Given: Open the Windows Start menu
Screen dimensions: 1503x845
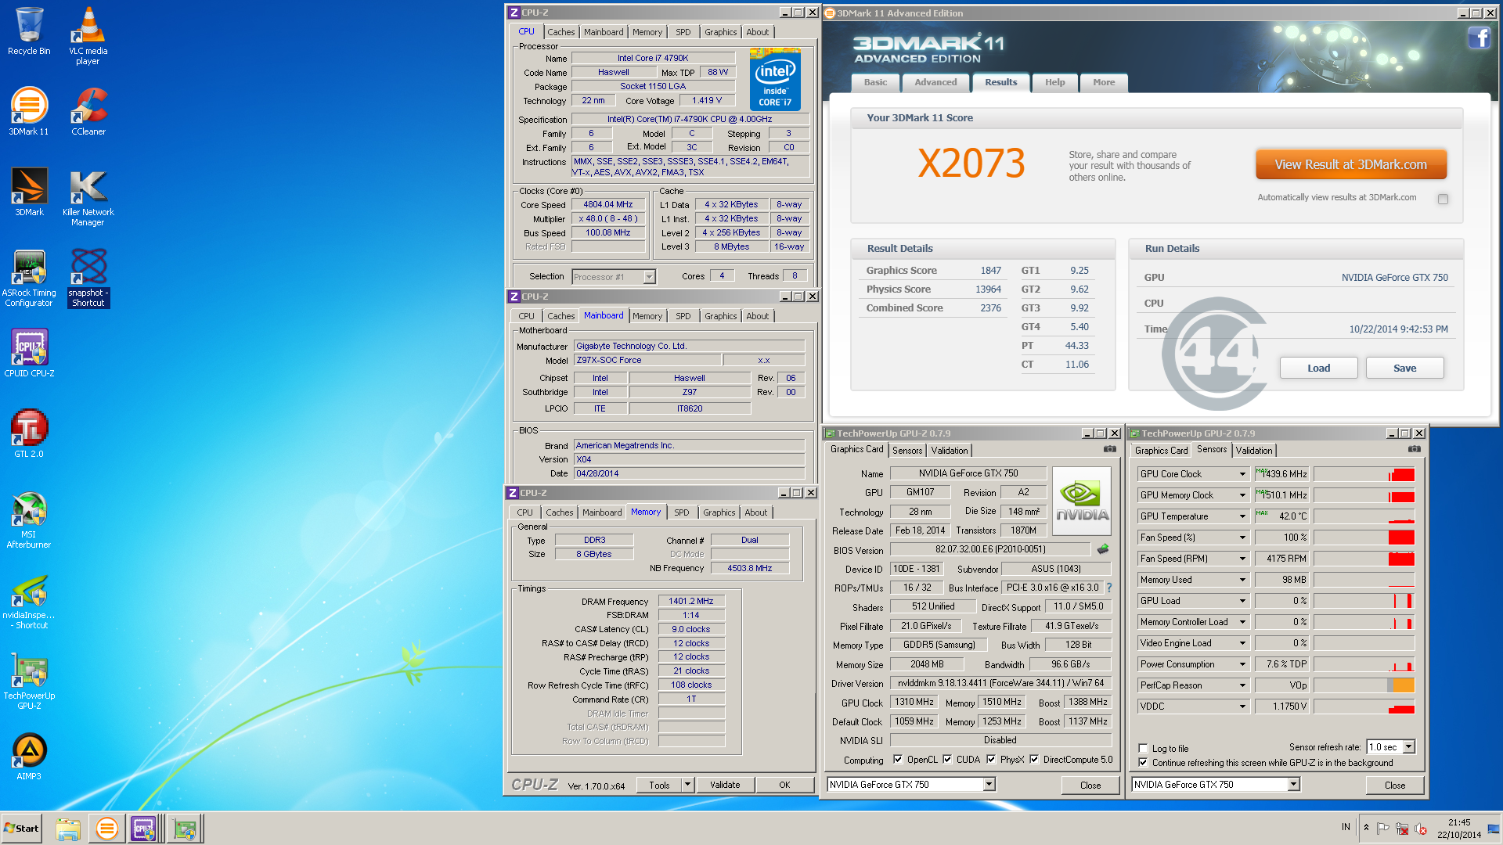Looking at the screenshot, I should 21,829.
